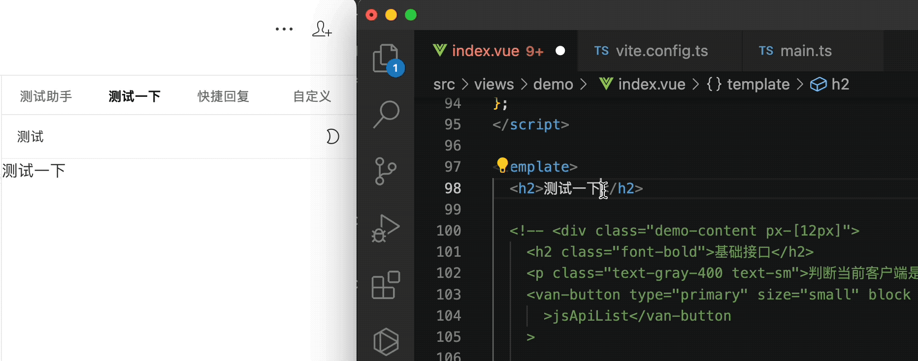The image size is (918, 361).
Task: Select src in the breadcrumb
Action: [x=444, y=84]
